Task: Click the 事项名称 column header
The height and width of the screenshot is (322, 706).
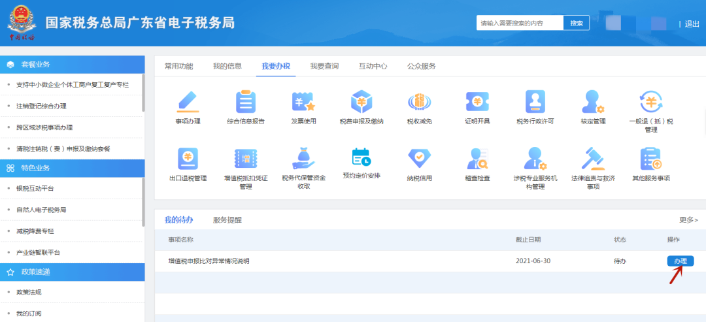Action: point(181,240)
